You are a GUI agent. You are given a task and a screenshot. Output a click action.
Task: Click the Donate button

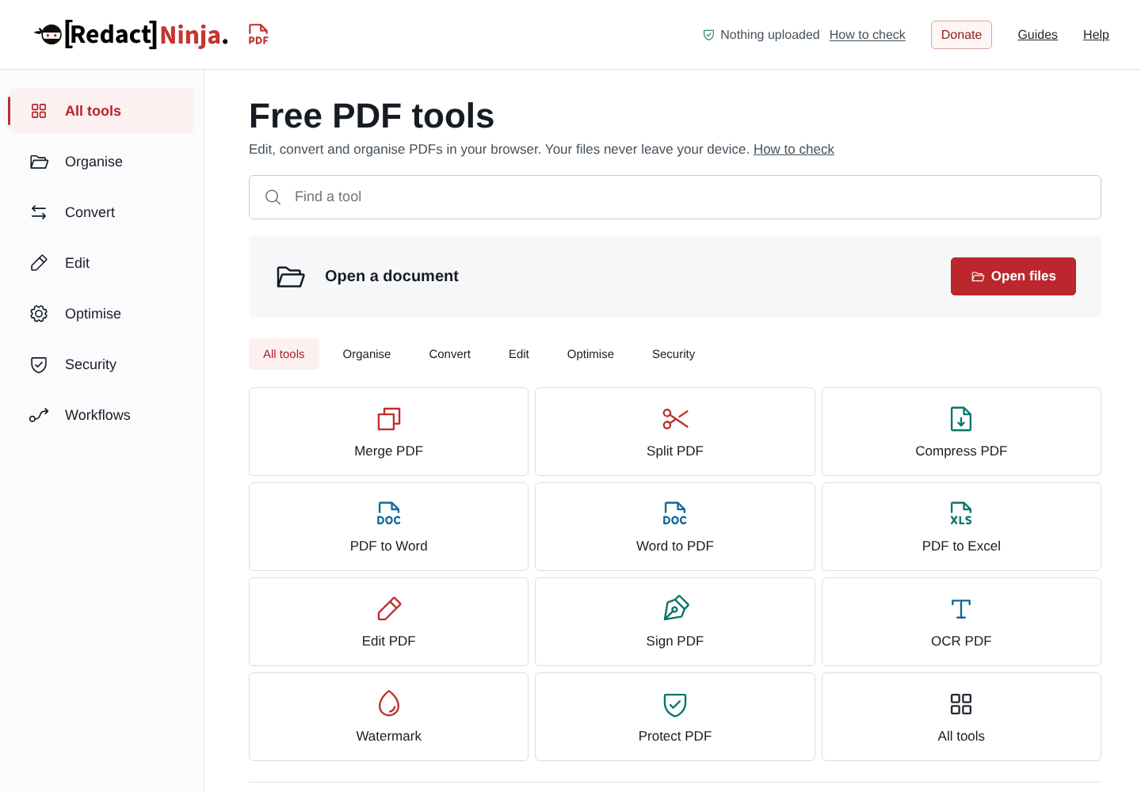point(961,35)
